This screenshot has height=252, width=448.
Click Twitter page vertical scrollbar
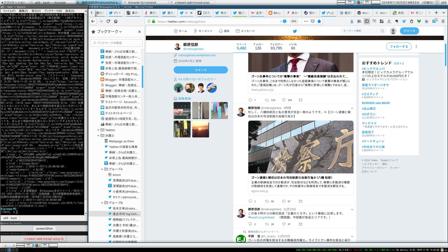(445, 55)
